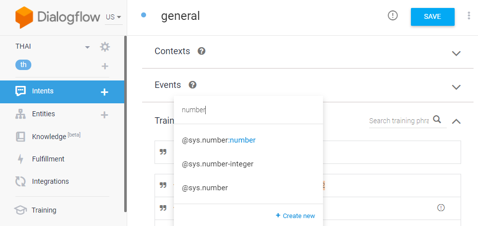
Task: Collapse the Training phrases section
Action: pyautogui.click(x=456, y=121)
